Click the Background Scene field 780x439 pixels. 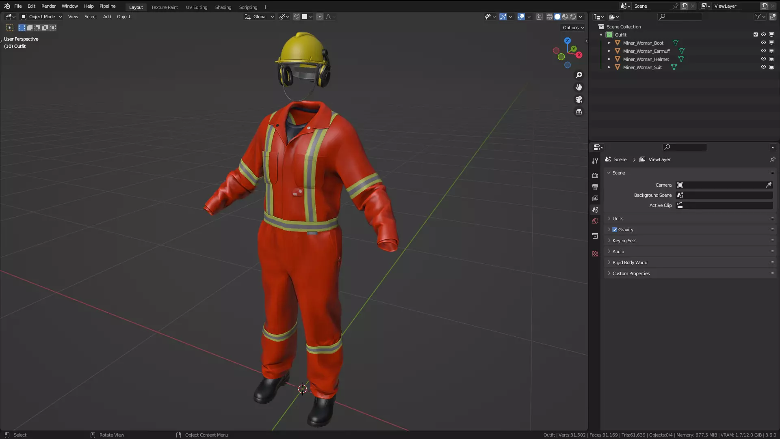click(724, 195)
